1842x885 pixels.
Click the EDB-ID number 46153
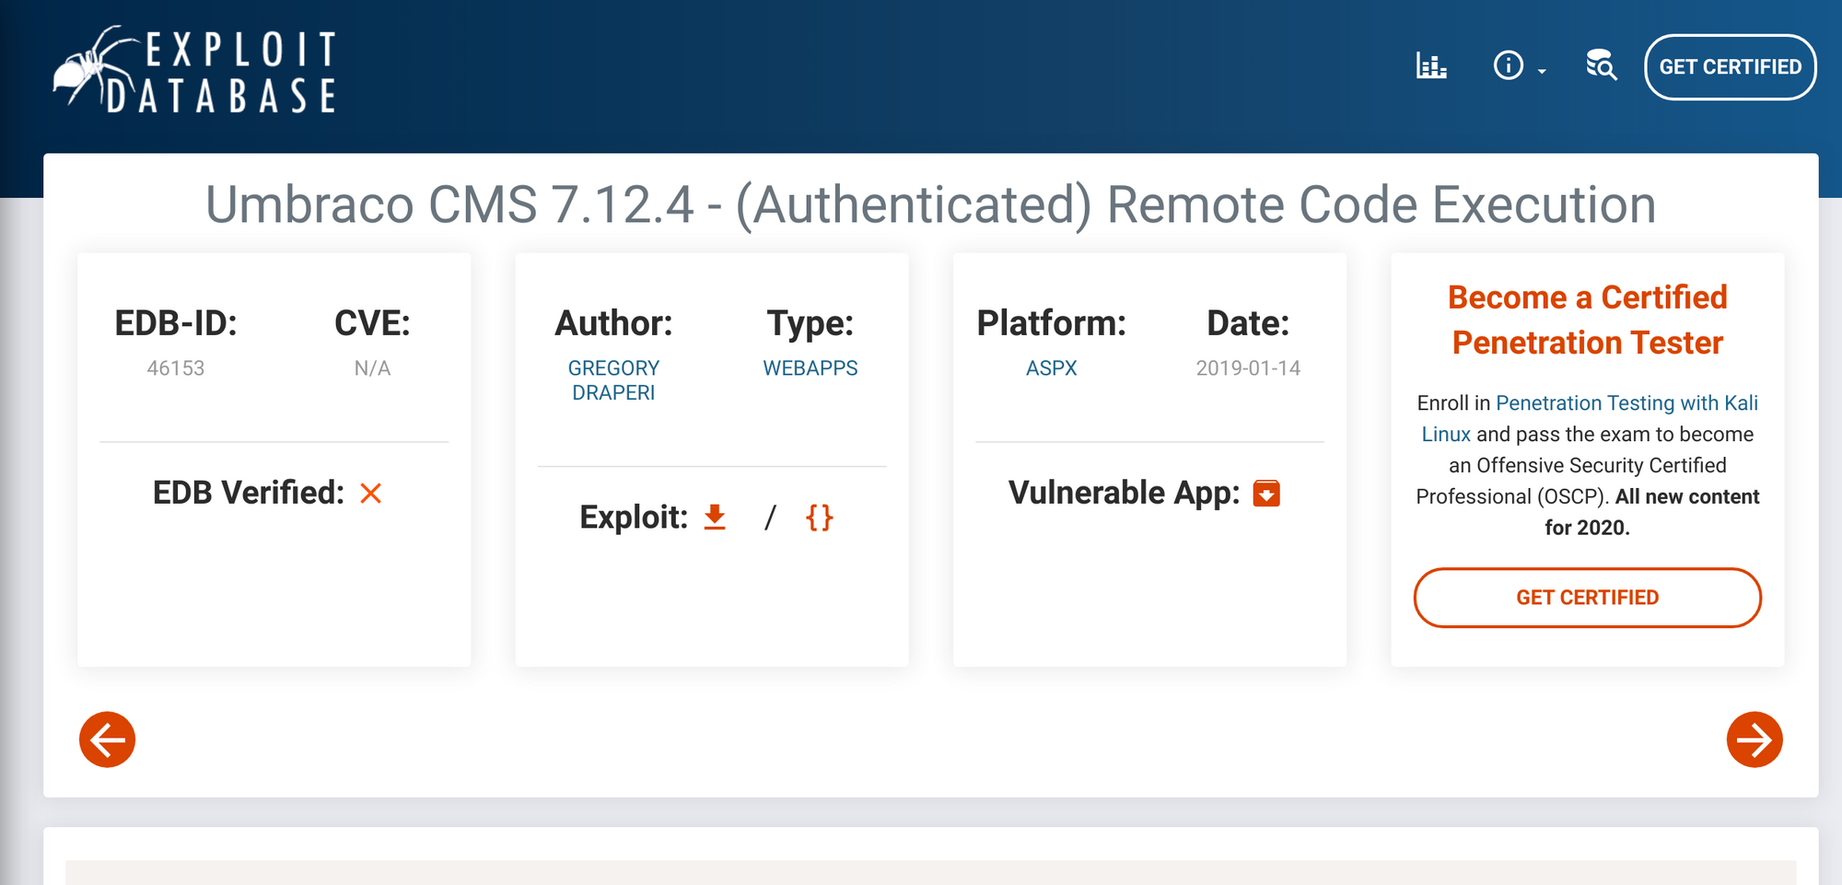[175, 368]
